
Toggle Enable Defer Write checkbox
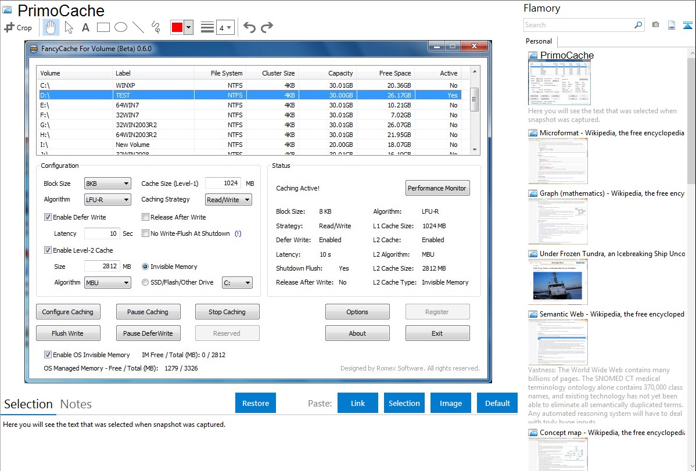tap(48, 217)
